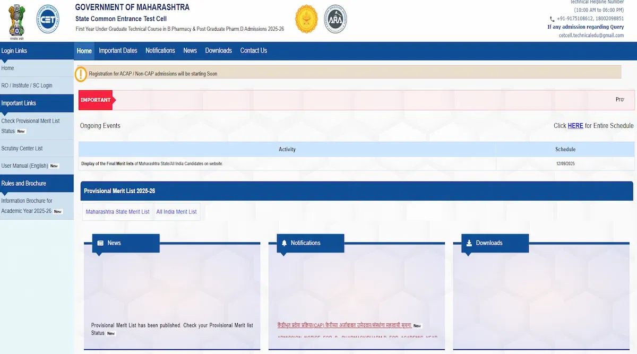
Task: Click the Government of Maharashtra title text
Action: coord(132,7)
